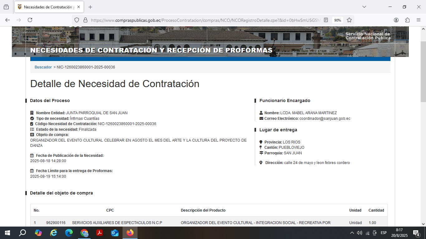Open the Firefox account menu

coord(396,20)
